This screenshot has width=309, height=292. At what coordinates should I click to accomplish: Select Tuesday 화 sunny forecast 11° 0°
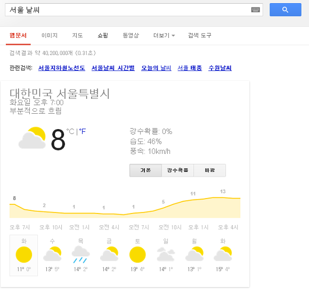pyautogui.click(x=23, y=255)
